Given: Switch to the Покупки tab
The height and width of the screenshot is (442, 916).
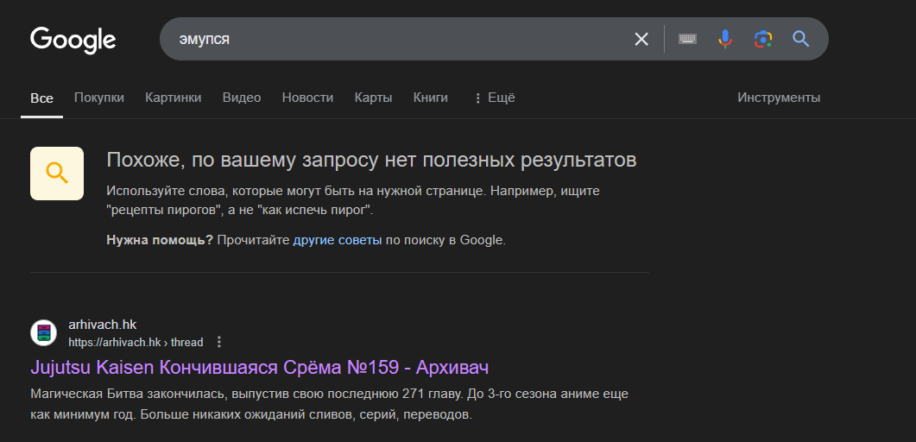Looking at the screenshot, I should pyautogui.click(x=98, y=98).
